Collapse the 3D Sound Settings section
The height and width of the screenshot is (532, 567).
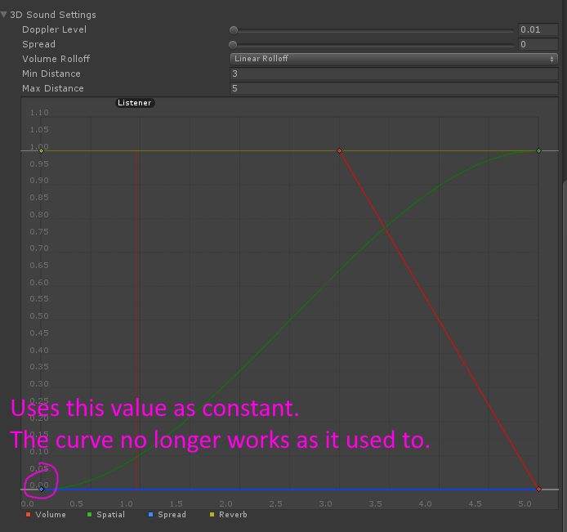click(5, 15)
